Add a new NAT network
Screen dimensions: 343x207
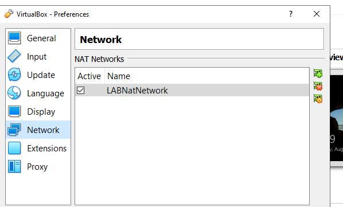pyautogui.click(x=318, y=73)
